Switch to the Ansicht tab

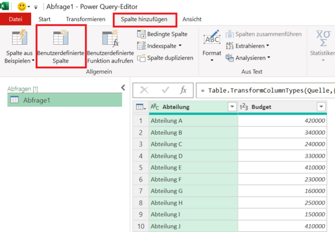point(192,19)
